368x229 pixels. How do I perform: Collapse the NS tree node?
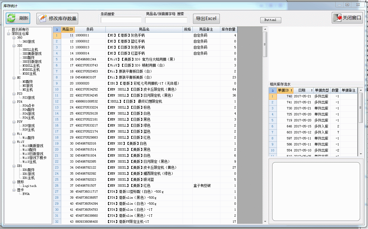tap(14, 78)
